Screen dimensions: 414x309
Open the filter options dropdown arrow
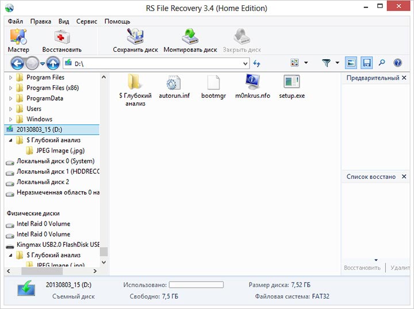click(x=338, y=63)
